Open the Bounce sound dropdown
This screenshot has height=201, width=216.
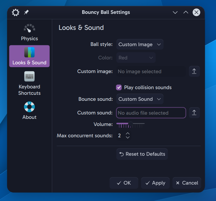click(x=140, y=99)
